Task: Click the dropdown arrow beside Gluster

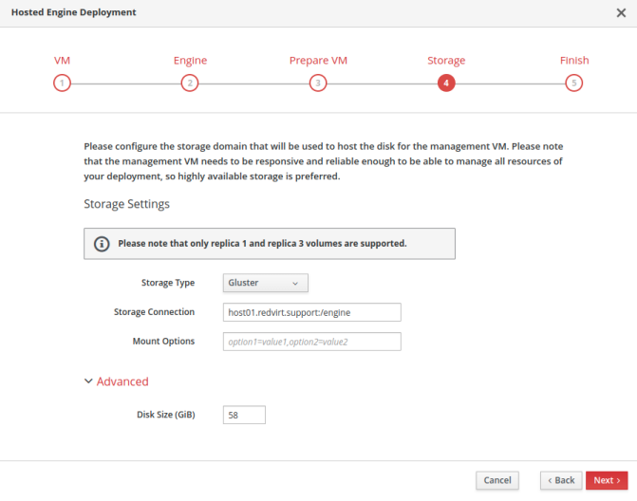Action: 295,284
